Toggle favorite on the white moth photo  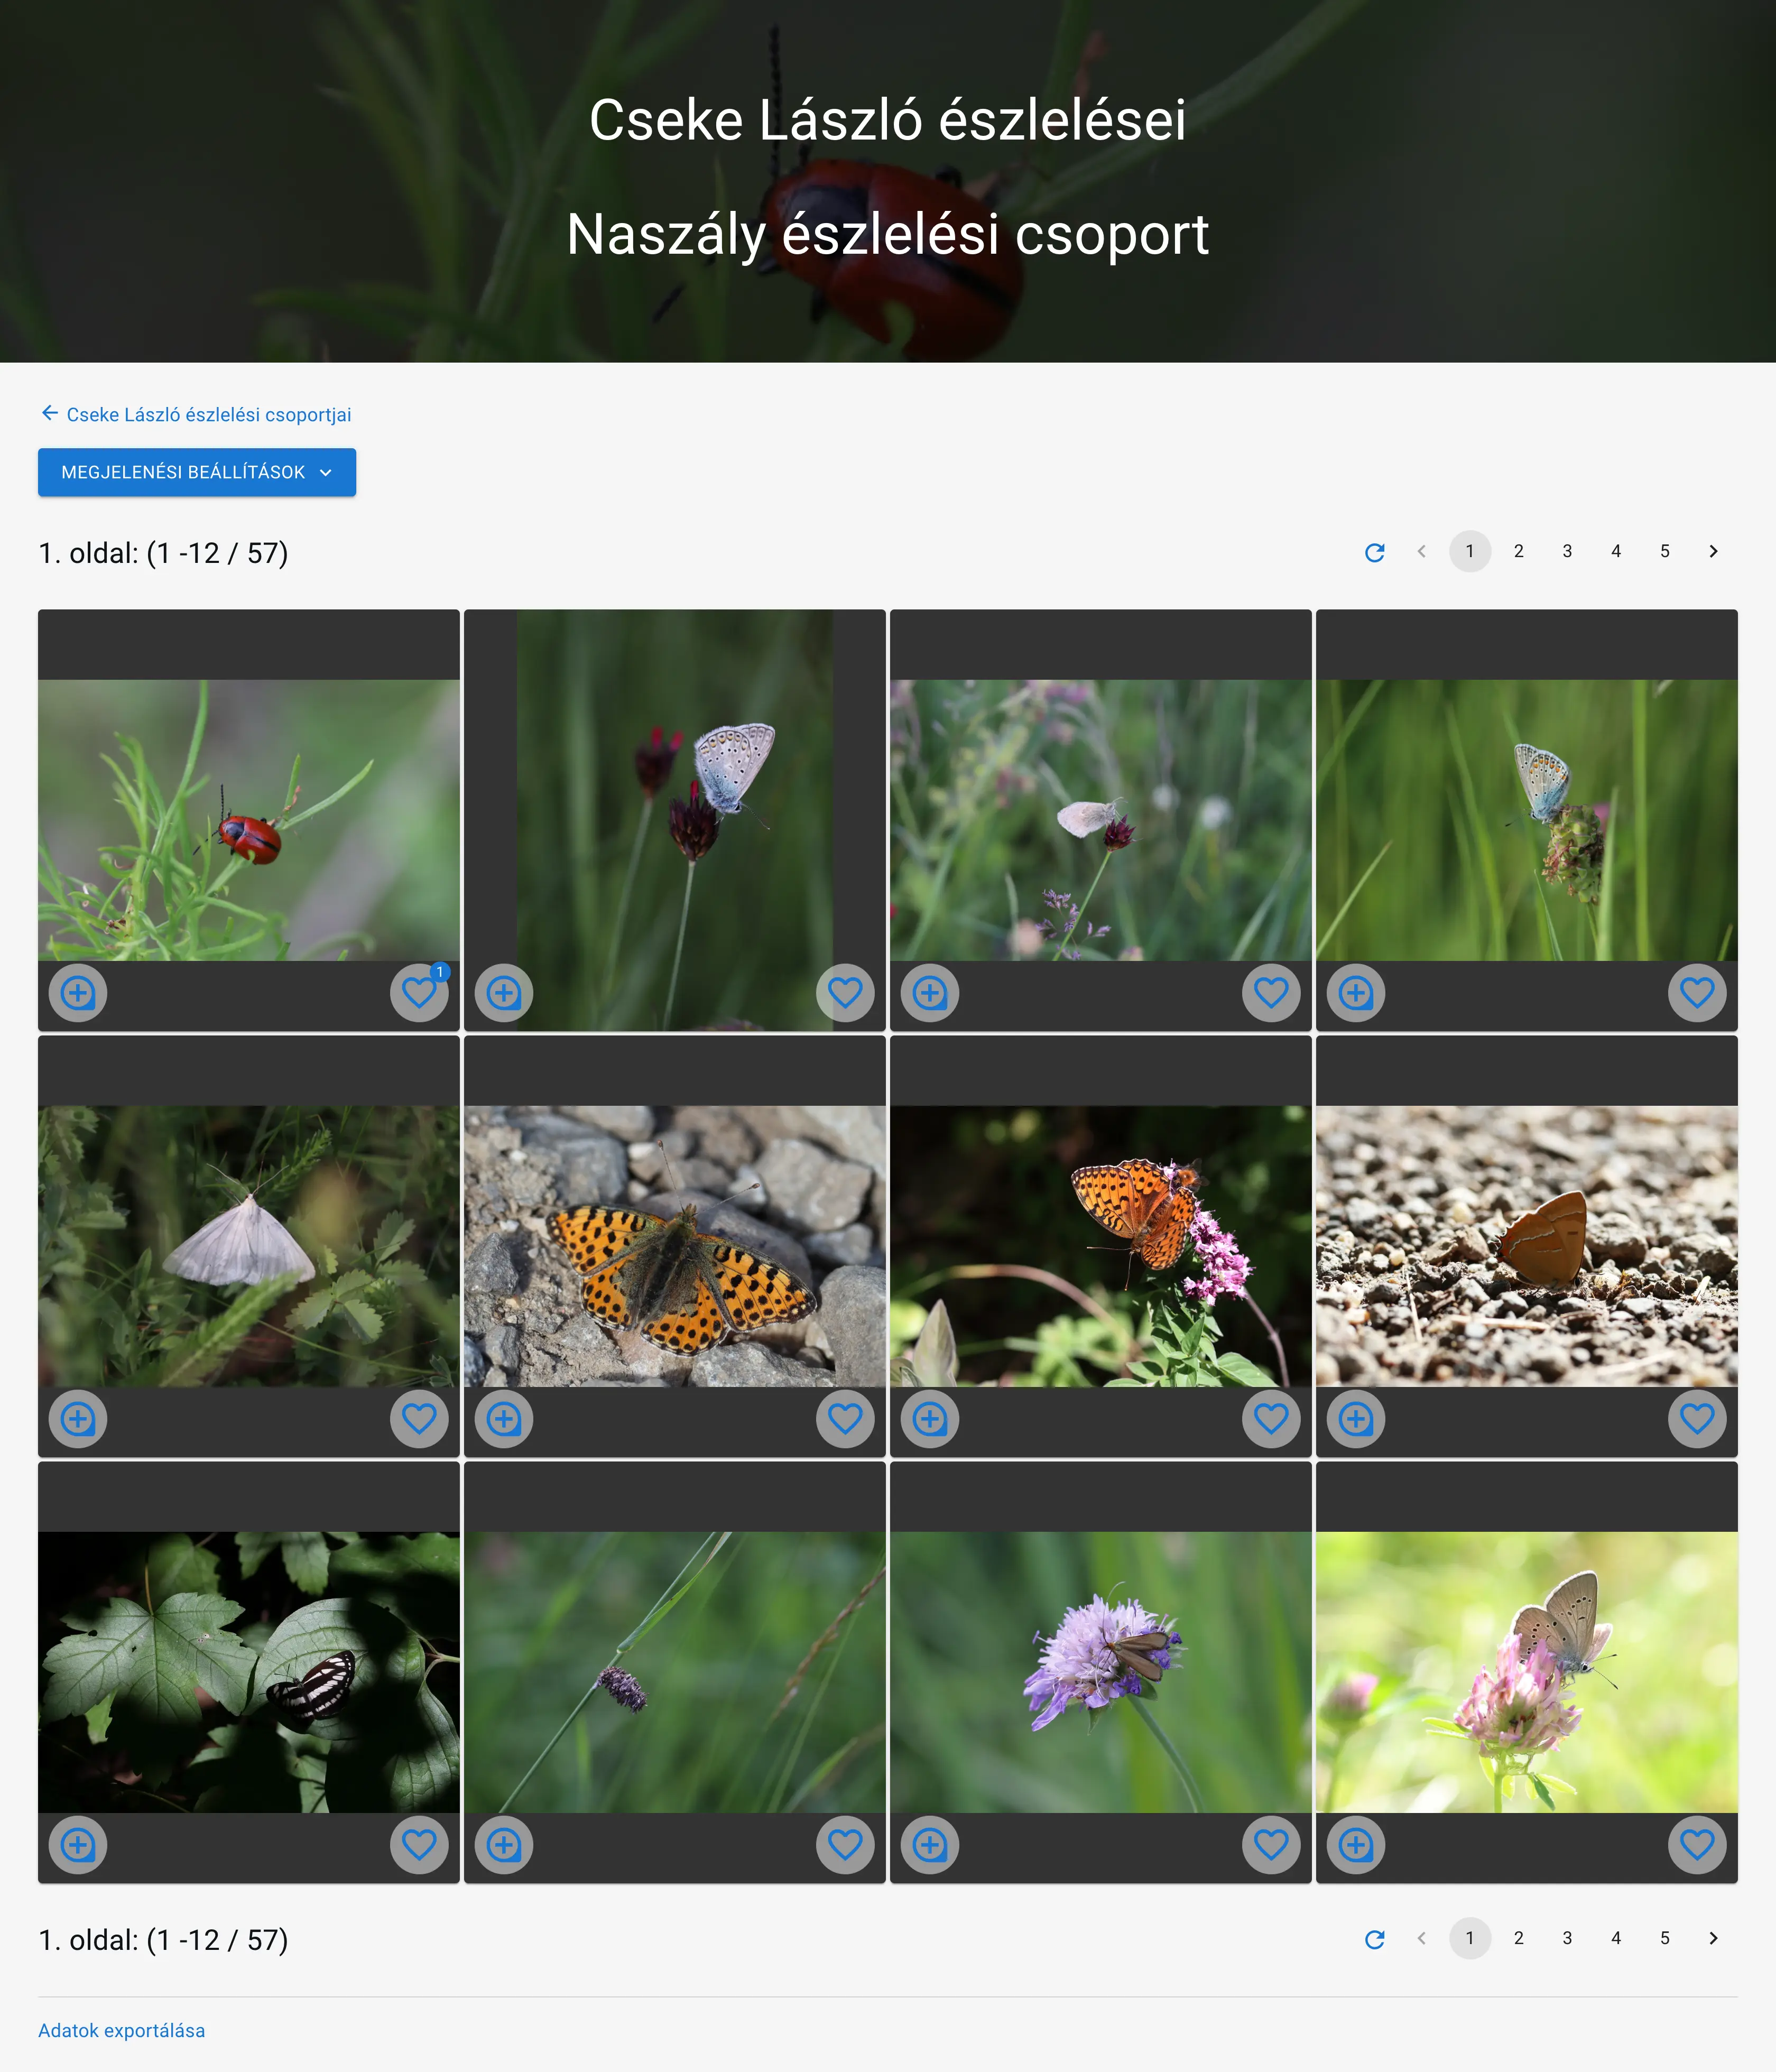418,1419
